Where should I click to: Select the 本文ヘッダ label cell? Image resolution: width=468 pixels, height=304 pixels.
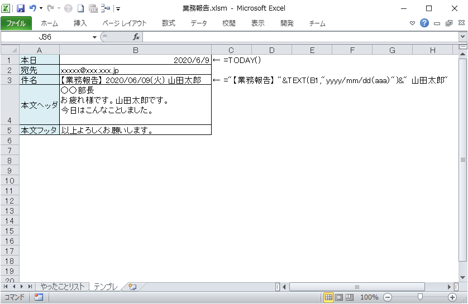click(40, 105)
